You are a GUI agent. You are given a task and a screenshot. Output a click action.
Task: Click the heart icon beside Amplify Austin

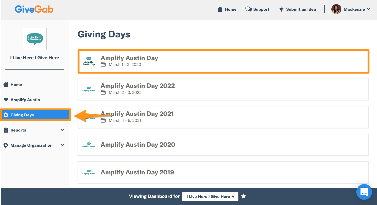pyautogui.click(x=6, y=100)
